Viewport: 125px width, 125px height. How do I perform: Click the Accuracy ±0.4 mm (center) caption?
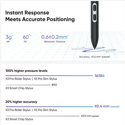(x=95, y=57)
